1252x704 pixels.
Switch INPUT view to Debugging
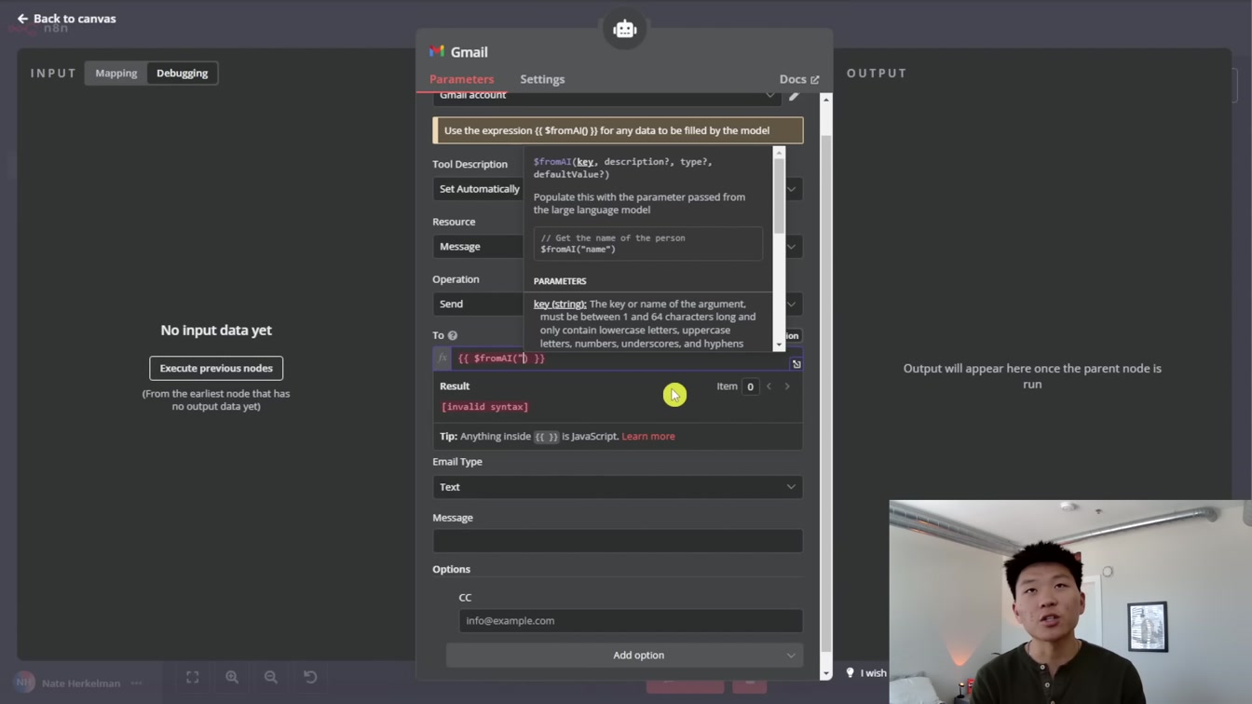coord(183,73)
